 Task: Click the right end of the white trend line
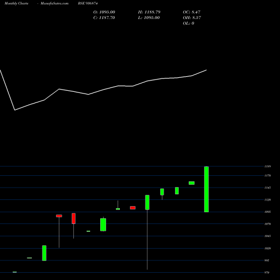[206, 70]
